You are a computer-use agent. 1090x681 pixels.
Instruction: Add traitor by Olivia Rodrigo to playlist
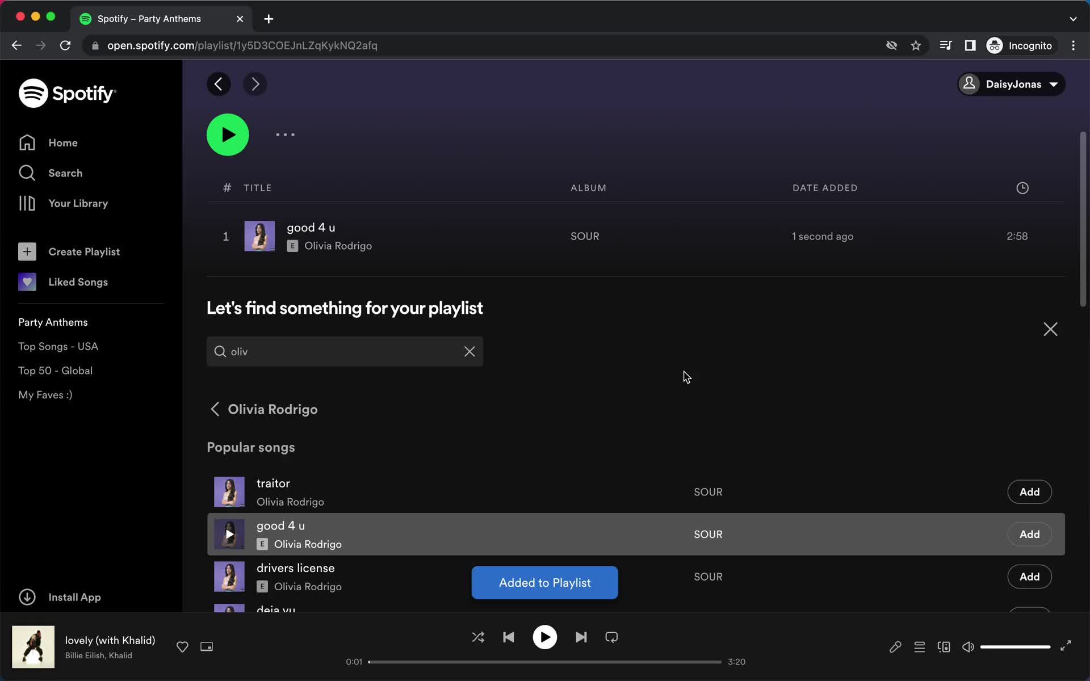(x=1030, y=492)
